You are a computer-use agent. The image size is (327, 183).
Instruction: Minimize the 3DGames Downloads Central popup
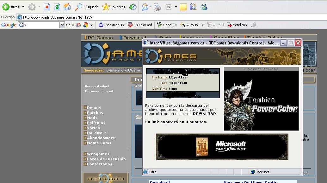pos(283,43)
